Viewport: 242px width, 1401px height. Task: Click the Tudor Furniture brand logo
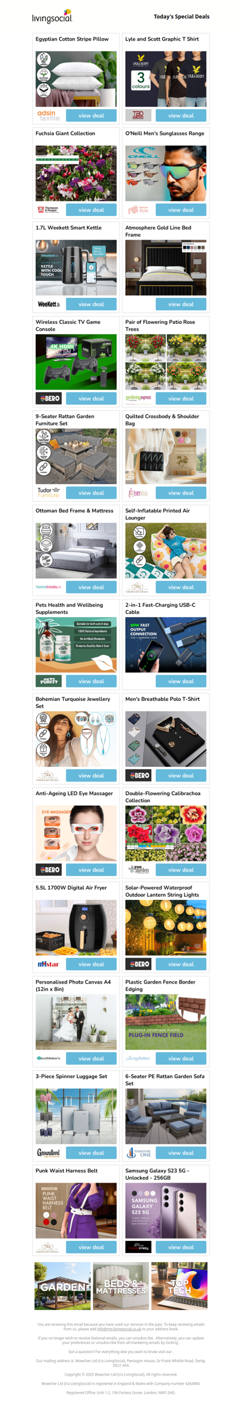(48, 493)
